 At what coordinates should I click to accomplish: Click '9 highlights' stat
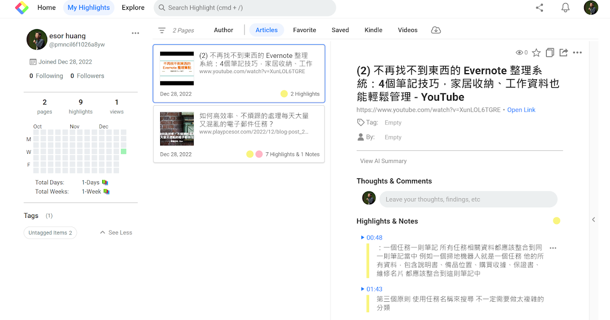tap(80, 107)
